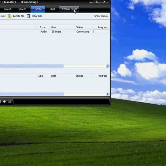Sort upper list by User column
The image size is (166, 166).
click(62, 27)
